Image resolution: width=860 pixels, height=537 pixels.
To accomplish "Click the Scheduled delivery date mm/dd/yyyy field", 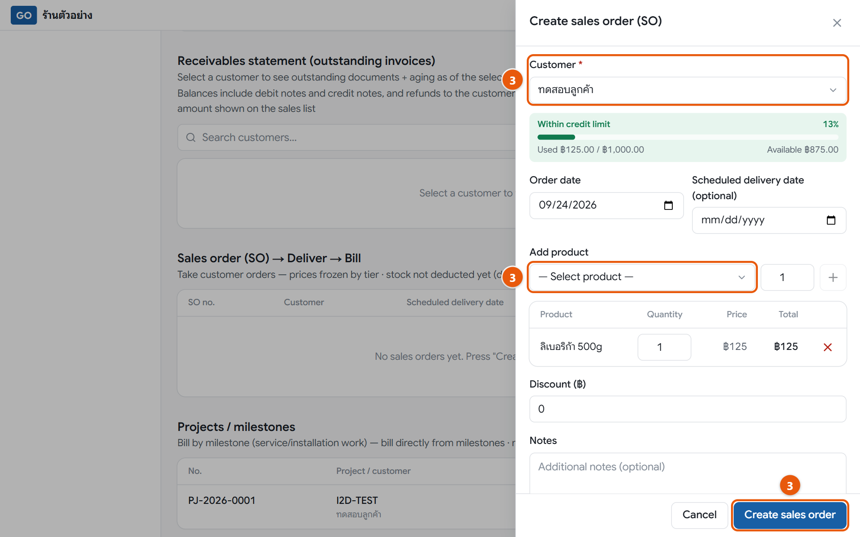I will (769, 220).
